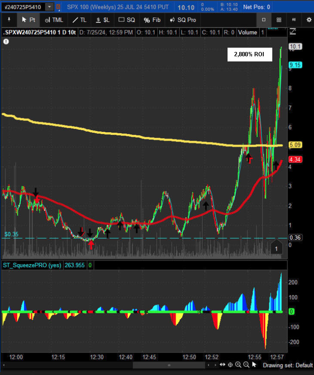The image size is (314, 375).
Task: Click the horizontal time scrollbar thumb
Action: coord(169,365)
